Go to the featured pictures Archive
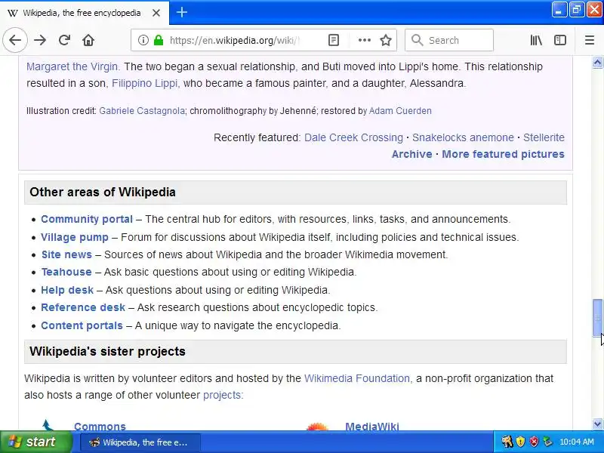The image size is (604, 453). click(x=411, y=154)
